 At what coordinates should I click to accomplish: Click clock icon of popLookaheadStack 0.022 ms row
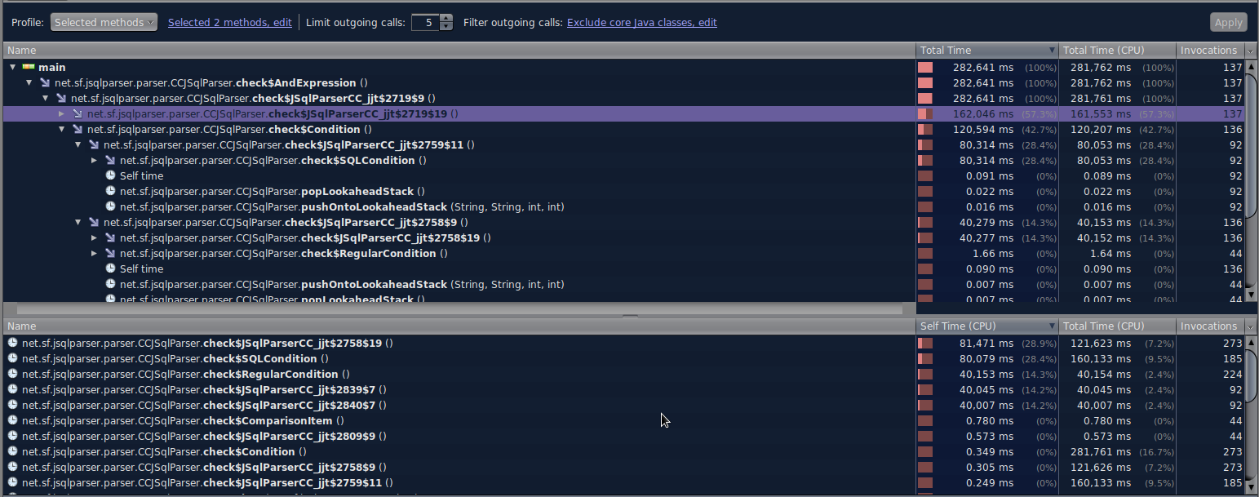pyautogui.click(x=110, y=192)
